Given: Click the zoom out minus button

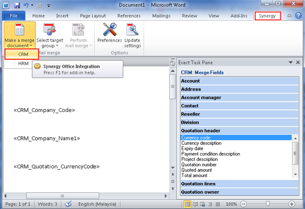Looking at the screenshot, I should (244, 204).
